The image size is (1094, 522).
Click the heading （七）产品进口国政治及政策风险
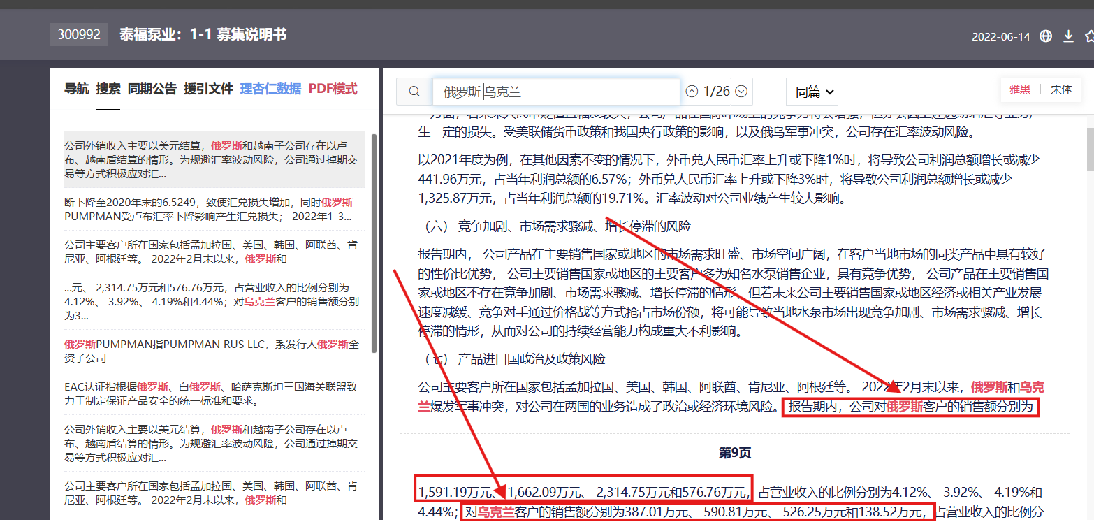(x=514, y=359)
